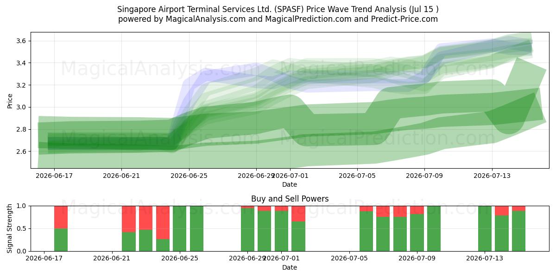Click the signal bar above the 2026-07-09 tick
This screenshot has width=556, height=278.
click(x=417, y=228)
